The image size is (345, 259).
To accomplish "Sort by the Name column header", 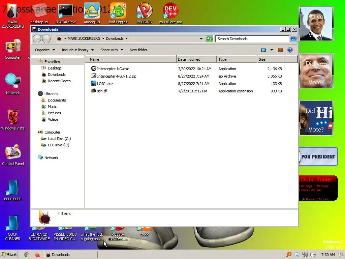I will point(130,59).
